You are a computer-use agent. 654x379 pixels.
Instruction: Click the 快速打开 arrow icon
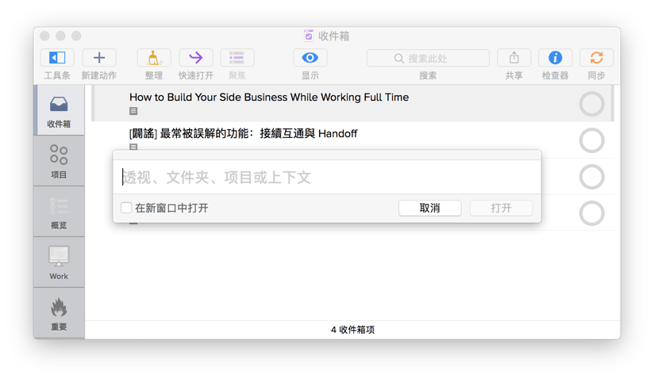pyautogui.click(x=196, y=58)
